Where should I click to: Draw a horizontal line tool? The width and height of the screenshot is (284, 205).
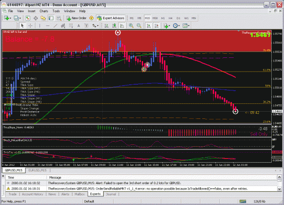(48, 26)
